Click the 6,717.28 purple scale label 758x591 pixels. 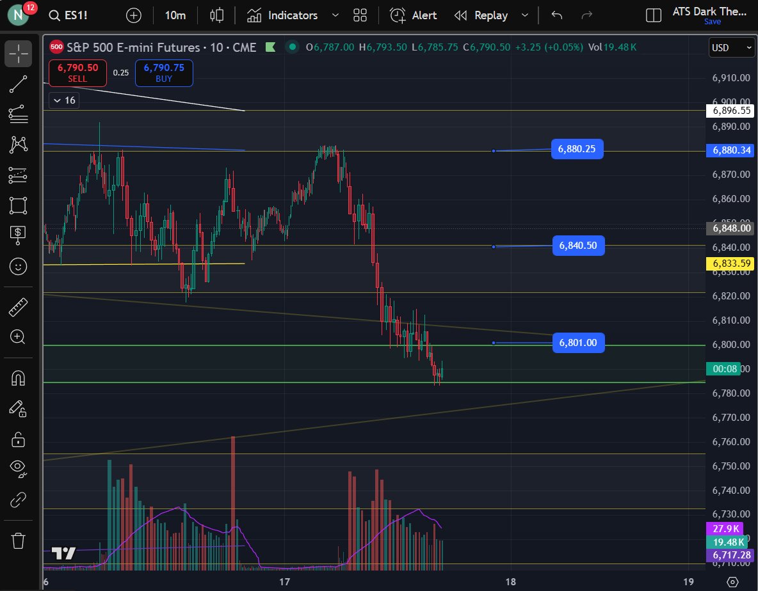click(x=730, y=555)
